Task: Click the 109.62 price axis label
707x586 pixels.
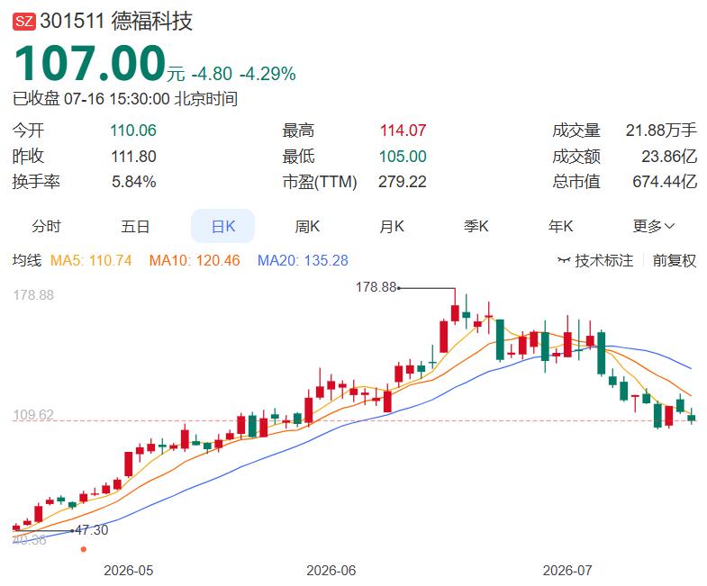Action: pyautogui.click(x=33, y=414)
